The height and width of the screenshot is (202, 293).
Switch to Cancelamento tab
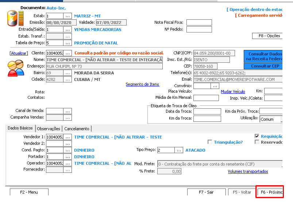(x=77, y=129)
